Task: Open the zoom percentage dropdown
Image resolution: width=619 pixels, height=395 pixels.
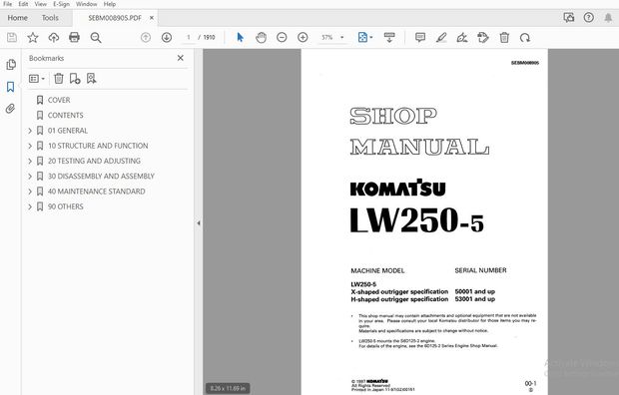Action: (342, 38)
